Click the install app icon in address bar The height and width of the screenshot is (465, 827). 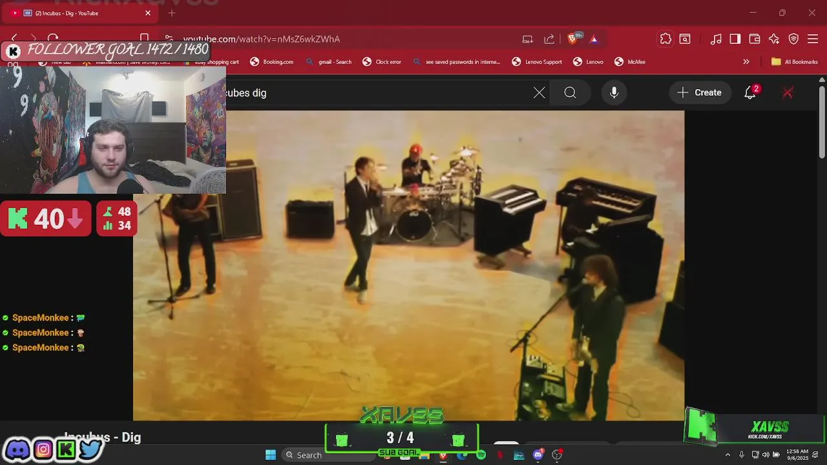(x=528, y=39)
